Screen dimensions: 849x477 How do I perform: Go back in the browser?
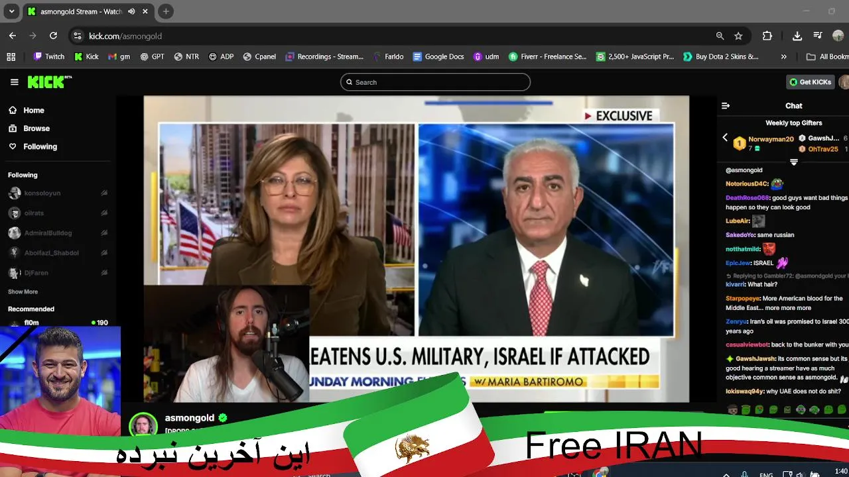coord(13,36)
